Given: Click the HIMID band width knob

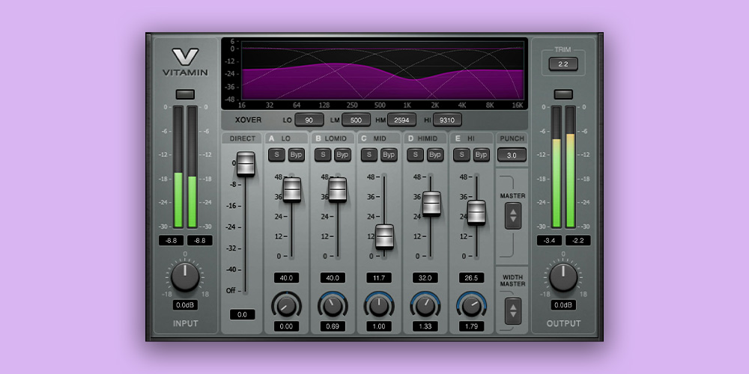Looking at the screenshot, I should click(x=425, y=306).
